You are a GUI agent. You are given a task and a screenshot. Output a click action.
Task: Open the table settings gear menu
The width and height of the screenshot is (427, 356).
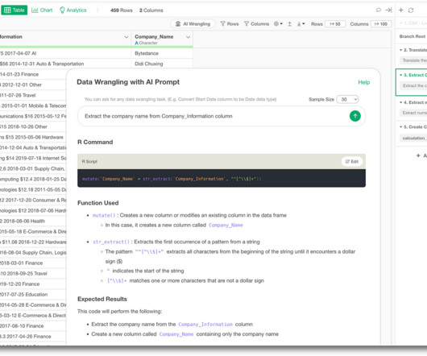[278, 24]
